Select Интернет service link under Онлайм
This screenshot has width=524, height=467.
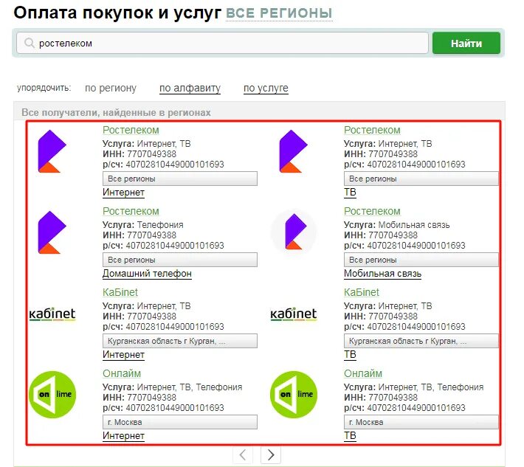[123, 436]
